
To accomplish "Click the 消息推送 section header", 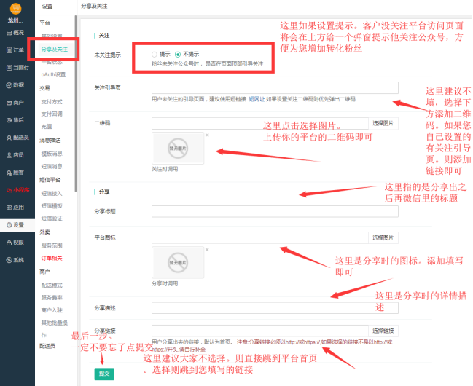I will (50, 141).
